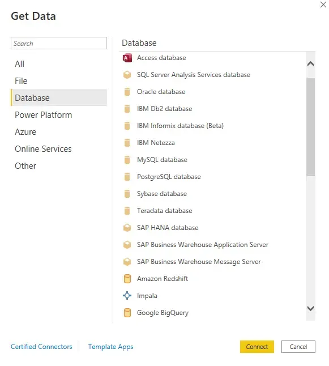Select the Access database icon

click(127, 58)
